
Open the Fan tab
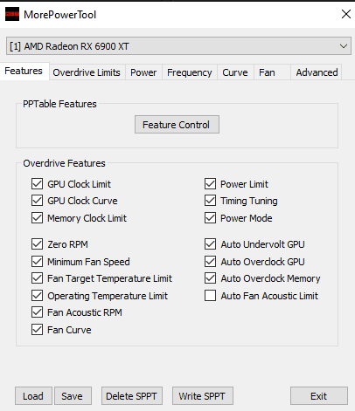pyautogui.click(x=267, y=72)
